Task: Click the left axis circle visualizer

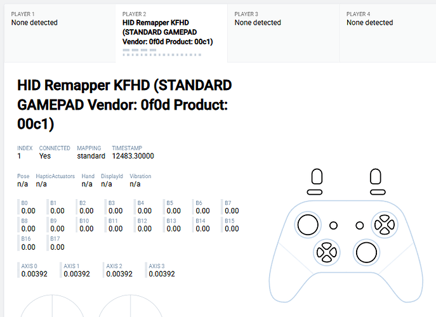Action: [52, 306]
